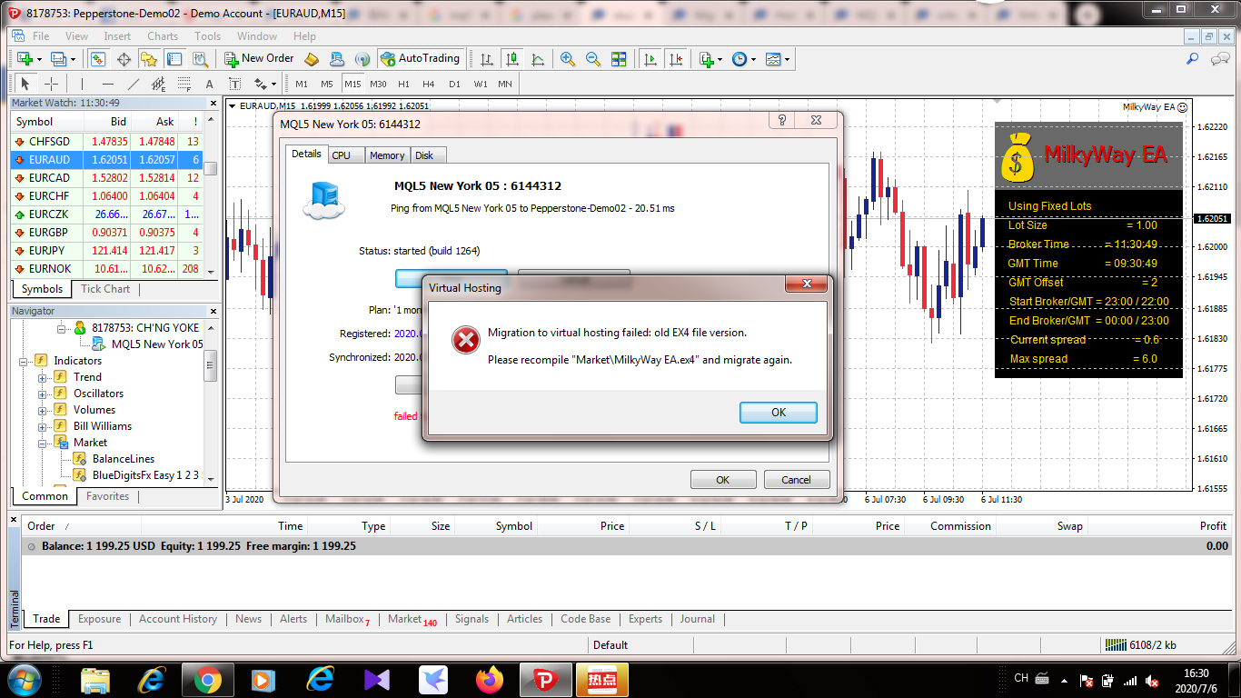Click the Tile Windows toolbar icon
The height and width of the screenshot is (698, 1241).
[x=619, y=59]
